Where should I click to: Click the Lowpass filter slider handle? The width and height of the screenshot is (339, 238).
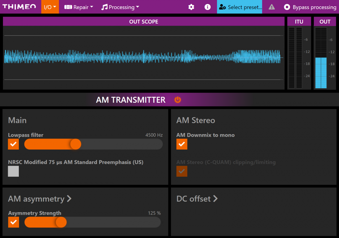(x=76, y=144)
